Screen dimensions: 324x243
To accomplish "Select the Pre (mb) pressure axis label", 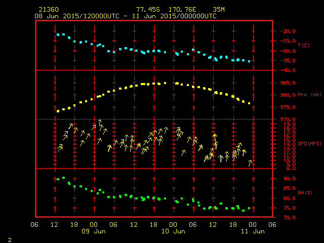I will click(306, 95).
